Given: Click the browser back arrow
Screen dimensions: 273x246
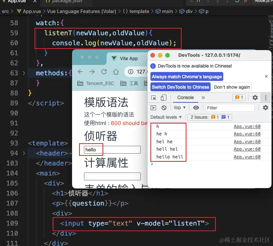Looking at the screenshot, I should (x=80, y=72).
